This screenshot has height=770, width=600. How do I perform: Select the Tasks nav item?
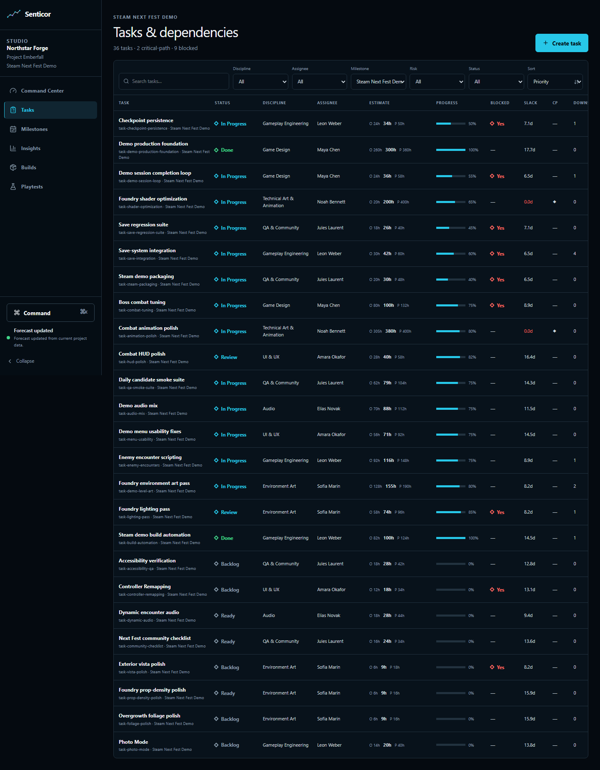pyautogui.click(x=50, y=110)
